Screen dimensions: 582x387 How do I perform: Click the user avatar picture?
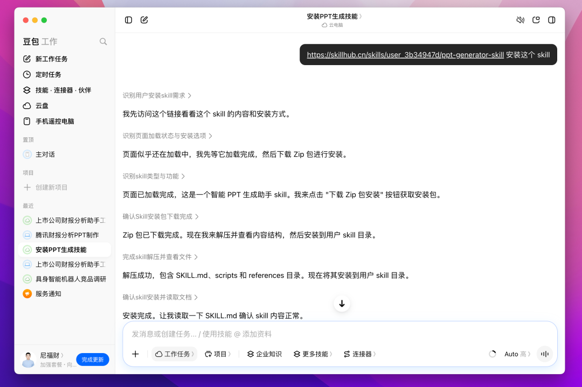29,360
